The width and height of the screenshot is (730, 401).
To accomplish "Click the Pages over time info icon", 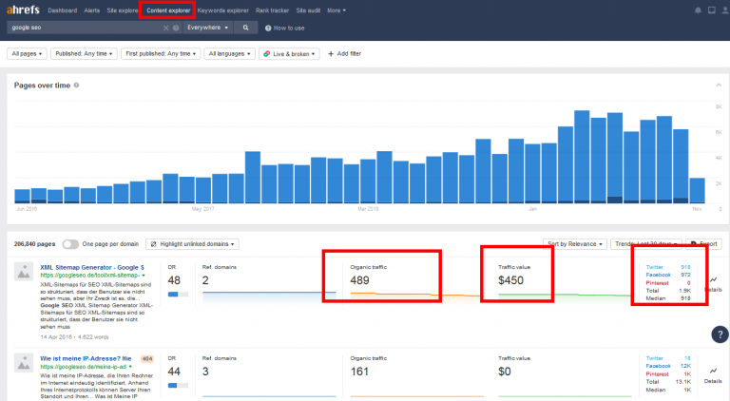I will pos(76,86).
